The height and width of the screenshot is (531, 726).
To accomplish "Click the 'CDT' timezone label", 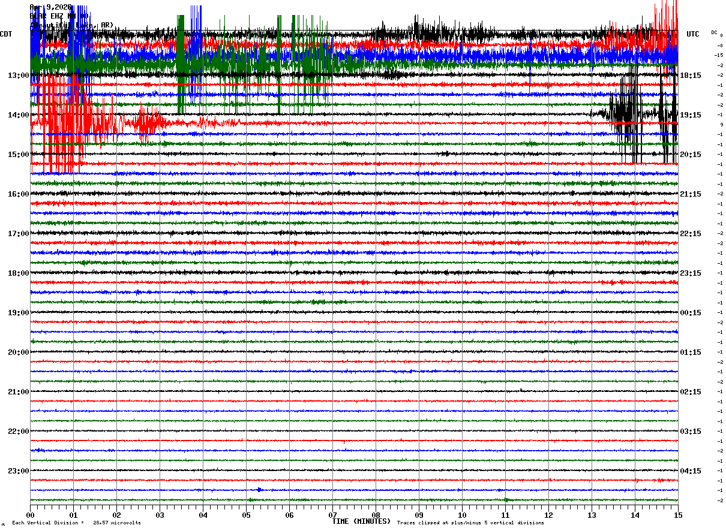I will 7,34.
